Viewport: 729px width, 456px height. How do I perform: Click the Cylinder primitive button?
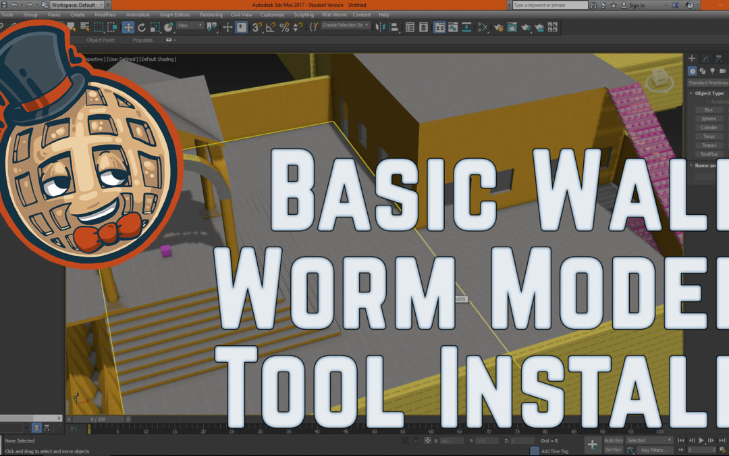[x=709, y=128]
